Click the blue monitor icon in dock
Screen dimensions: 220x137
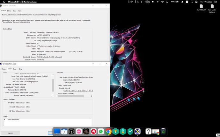[x=57, y=131]
